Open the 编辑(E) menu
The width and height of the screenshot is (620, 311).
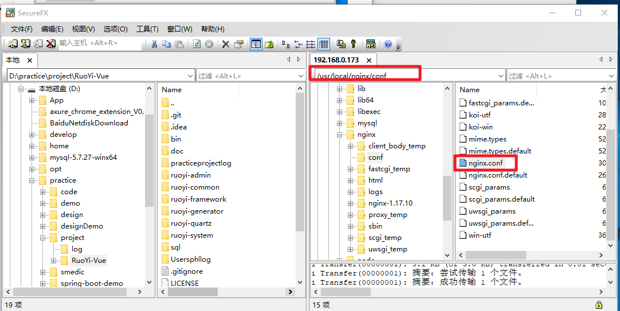click(x=52, y=29)
